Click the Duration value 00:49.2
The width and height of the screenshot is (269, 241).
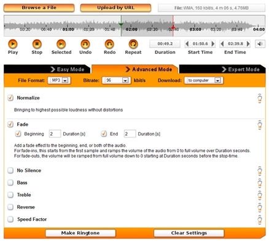(x=165, y=44)
